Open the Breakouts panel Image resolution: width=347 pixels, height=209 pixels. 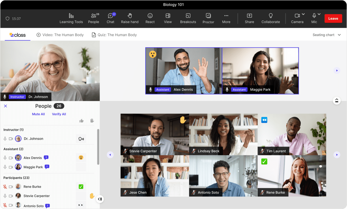[188, 18]
